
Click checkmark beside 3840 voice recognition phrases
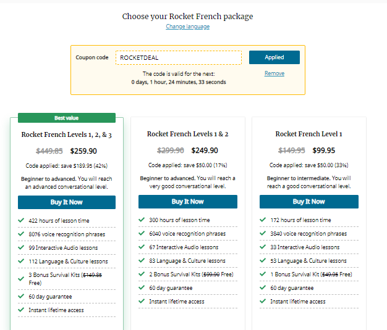(x=263, y=234)
